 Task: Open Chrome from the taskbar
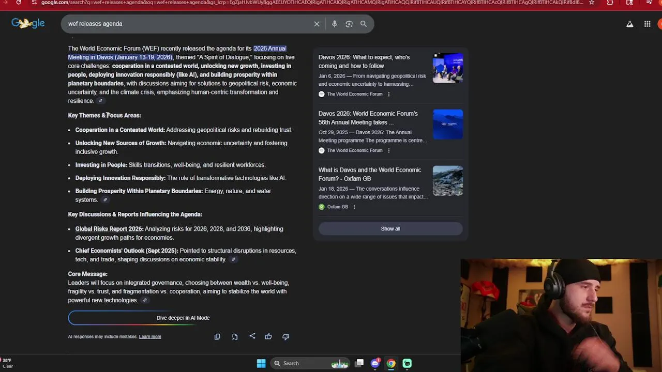pos(391,363)
